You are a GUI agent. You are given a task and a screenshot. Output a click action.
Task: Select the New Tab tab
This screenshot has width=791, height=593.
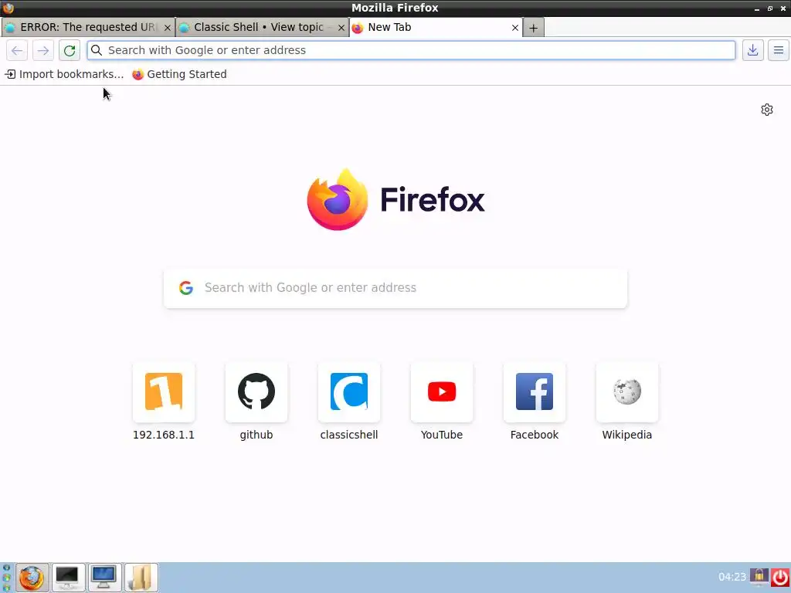point(436,27)
